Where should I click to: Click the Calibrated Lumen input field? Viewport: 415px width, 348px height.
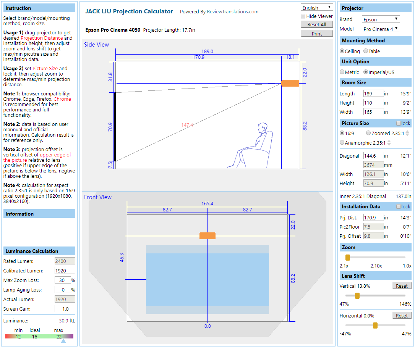[x=65, y=271]
